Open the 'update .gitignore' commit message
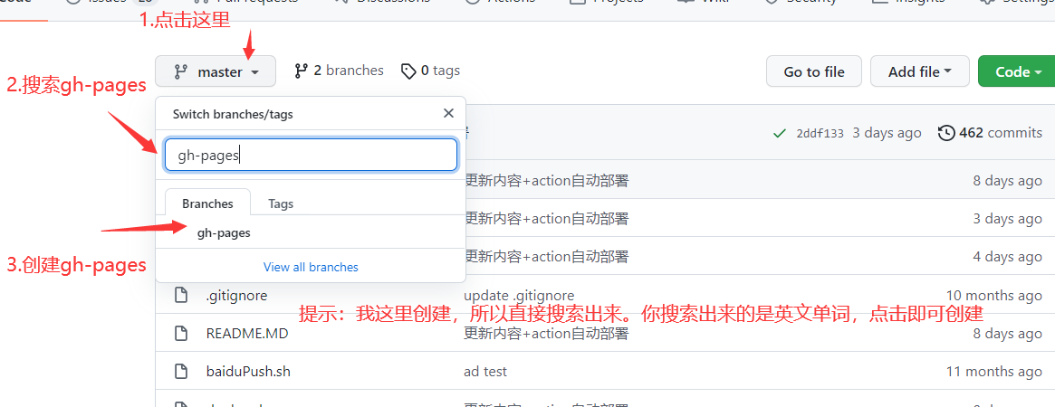This screenshot has width=1055, height=407. coord(518,295)
